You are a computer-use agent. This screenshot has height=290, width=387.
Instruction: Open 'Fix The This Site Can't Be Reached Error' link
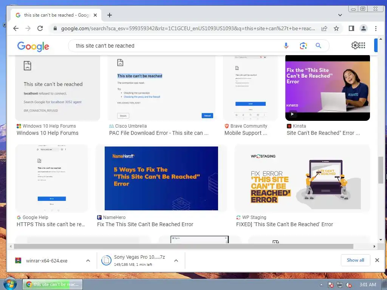145,224
